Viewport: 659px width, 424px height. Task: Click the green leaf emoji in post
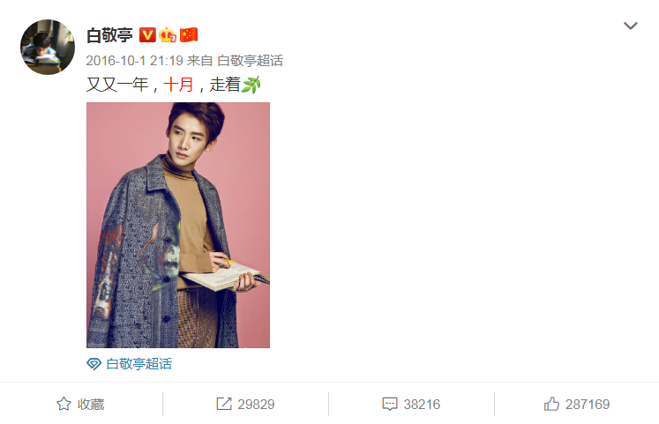point(251,85)
